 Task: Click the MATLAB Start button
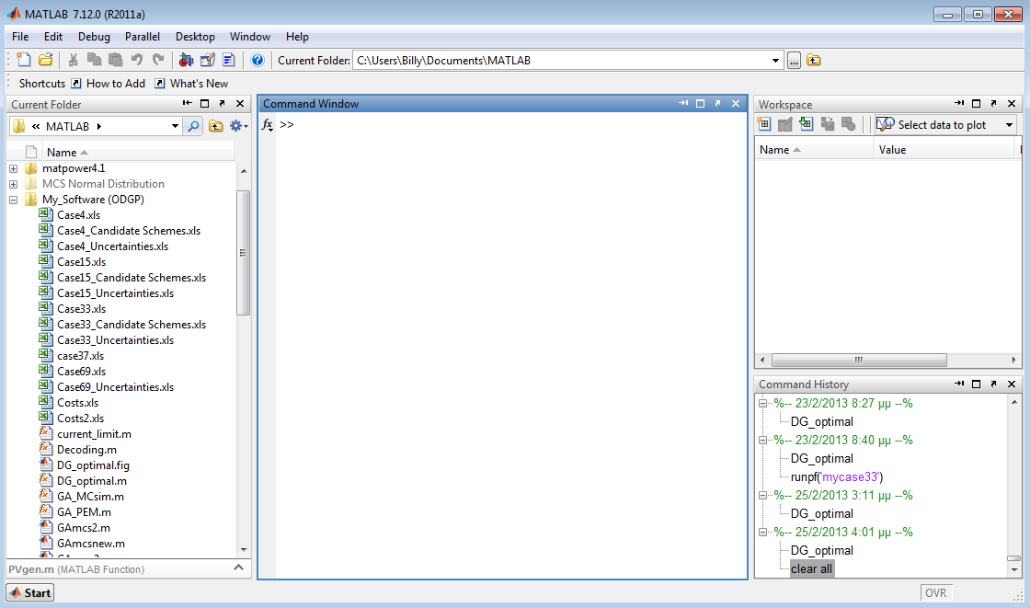(x=30, y=593)
